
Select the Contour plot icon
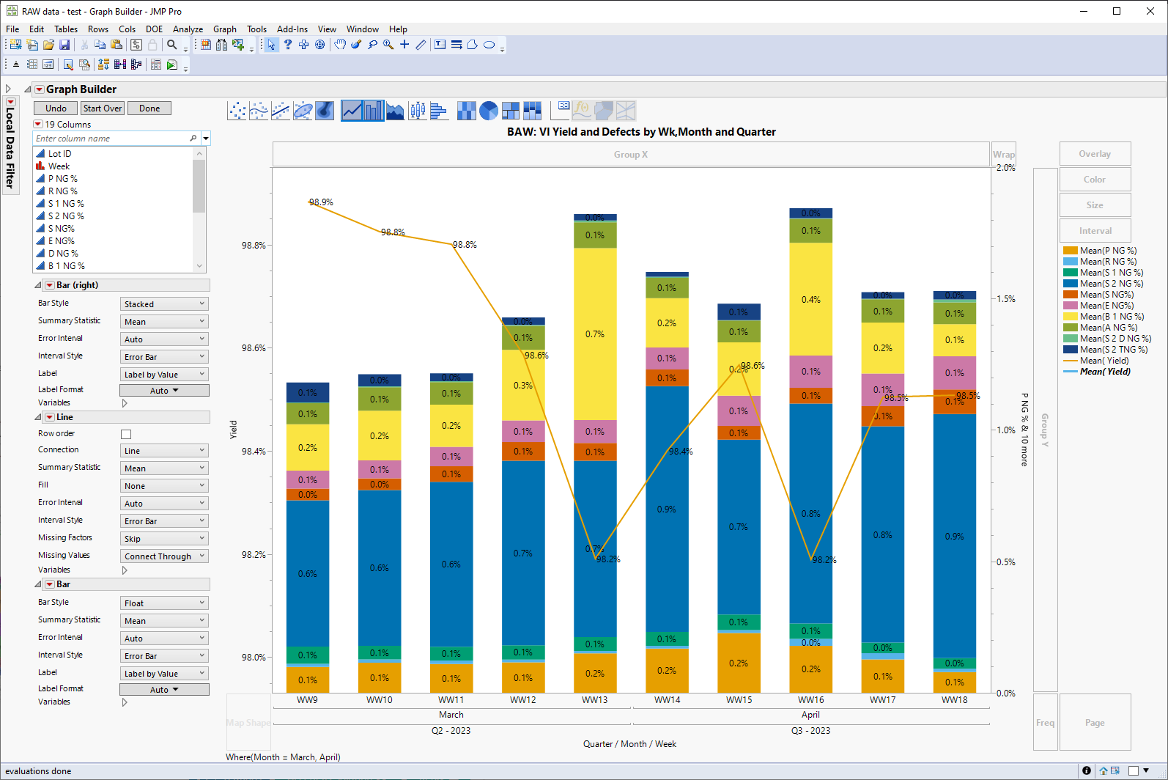tap(325, 111)
